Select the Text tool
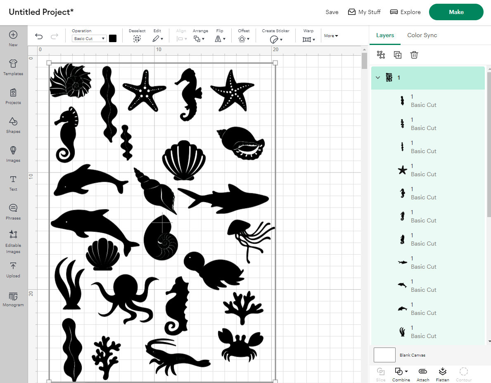491x383 pixels. (x=13, y=183)
